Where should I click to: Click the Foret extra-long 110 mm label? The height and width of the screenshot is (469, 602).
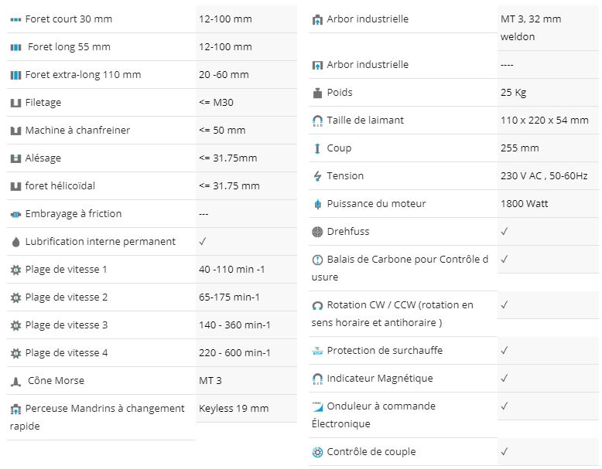[83, 75]
